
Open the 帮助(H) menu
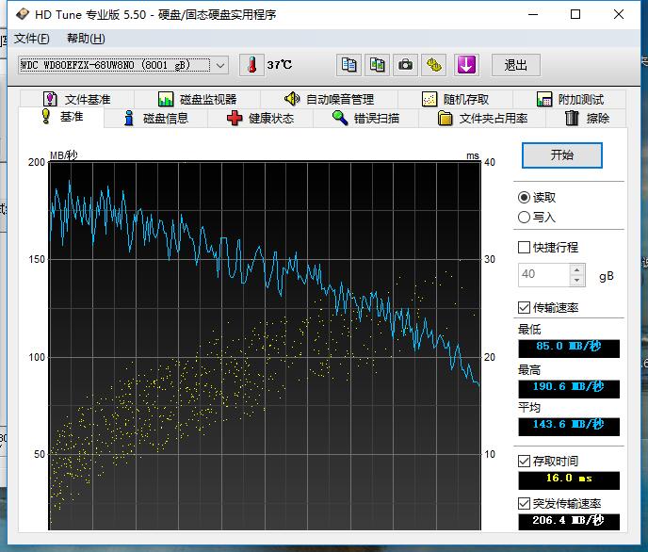(x=86, y=39)
